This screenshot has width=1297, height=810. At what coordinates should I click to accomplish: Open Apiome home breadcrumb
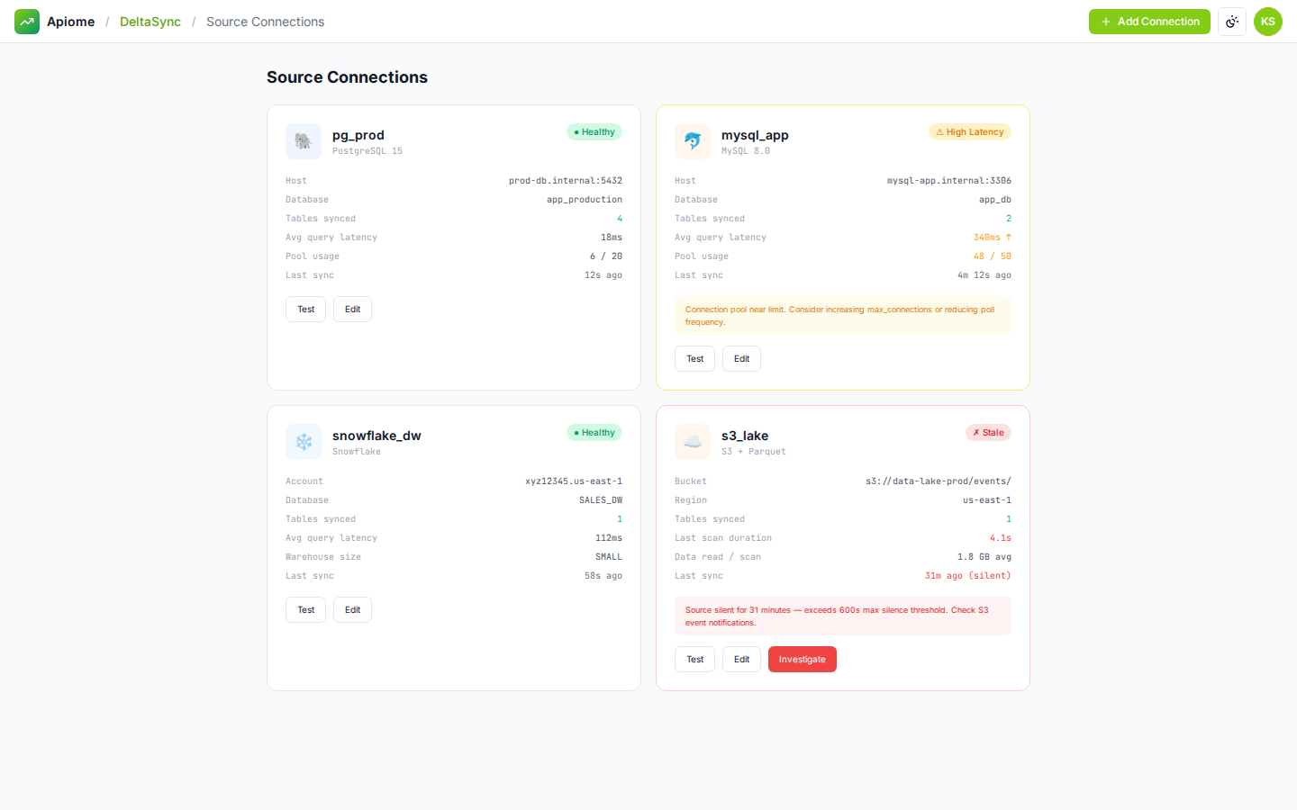(x=71, y=22)
